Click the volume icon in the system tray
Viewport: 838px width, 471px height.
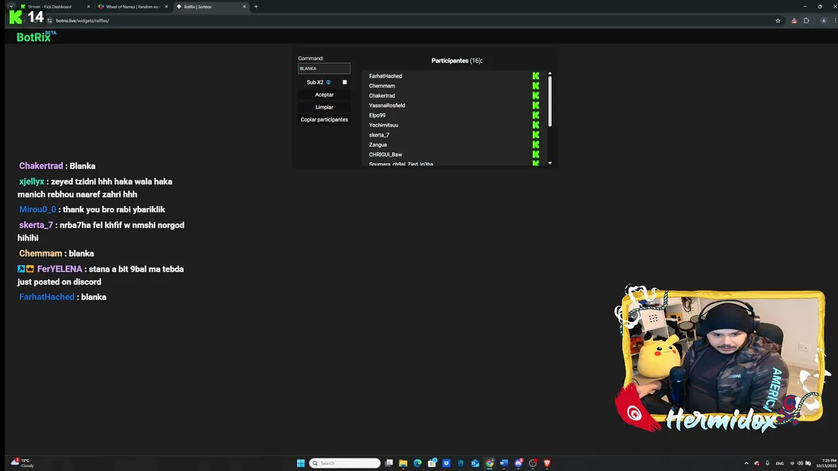800,463
